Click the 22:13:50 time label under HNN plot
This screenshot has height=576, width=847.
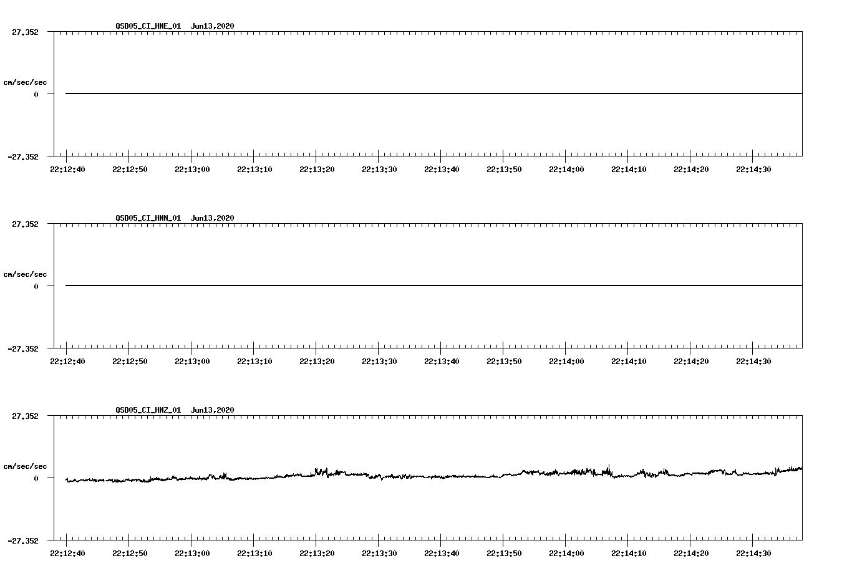pos(504,362)
